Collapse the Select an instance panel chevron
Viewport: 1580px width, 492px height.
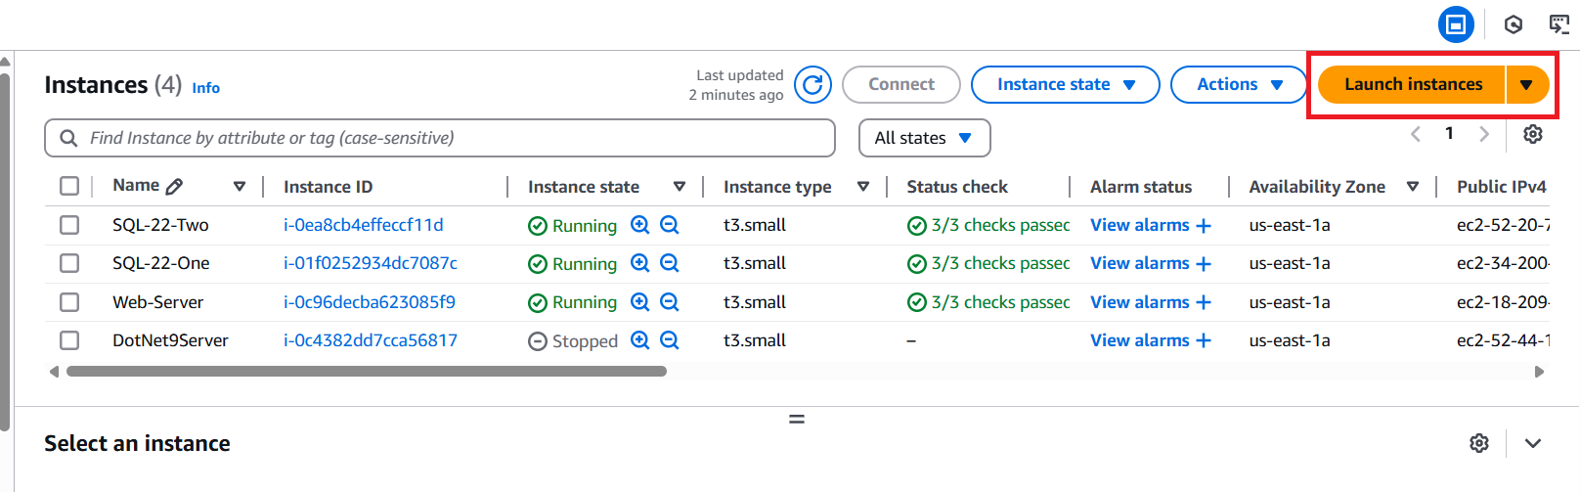(1533, 443)
